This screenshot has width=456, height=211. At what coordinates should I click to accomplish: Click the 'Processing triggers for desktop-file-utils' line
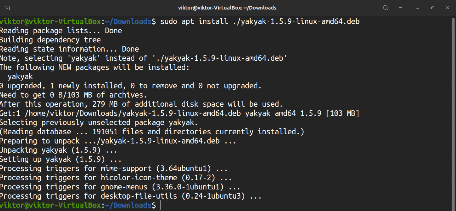[x=130, y=196]
